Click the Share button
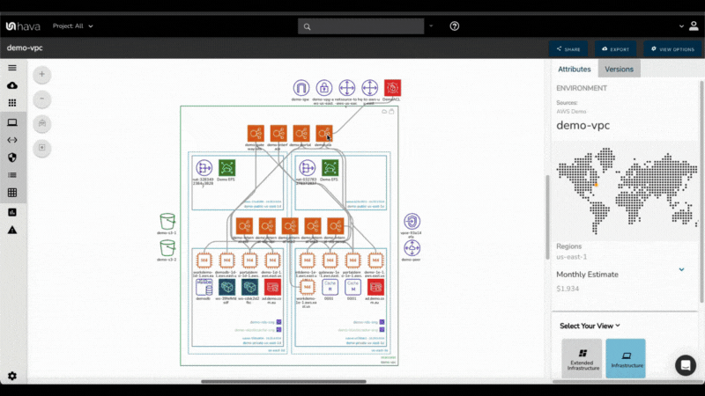The height and width of the screenshot is (396, 705). point(568,49)
